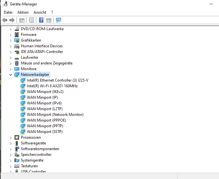
Task: Expand the Human Interface Devices node
Action: pyautogui.click(x=11, y=46)
